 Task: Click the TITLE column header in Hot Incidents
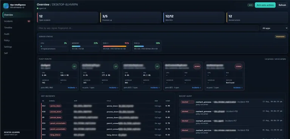pos(108,101)
